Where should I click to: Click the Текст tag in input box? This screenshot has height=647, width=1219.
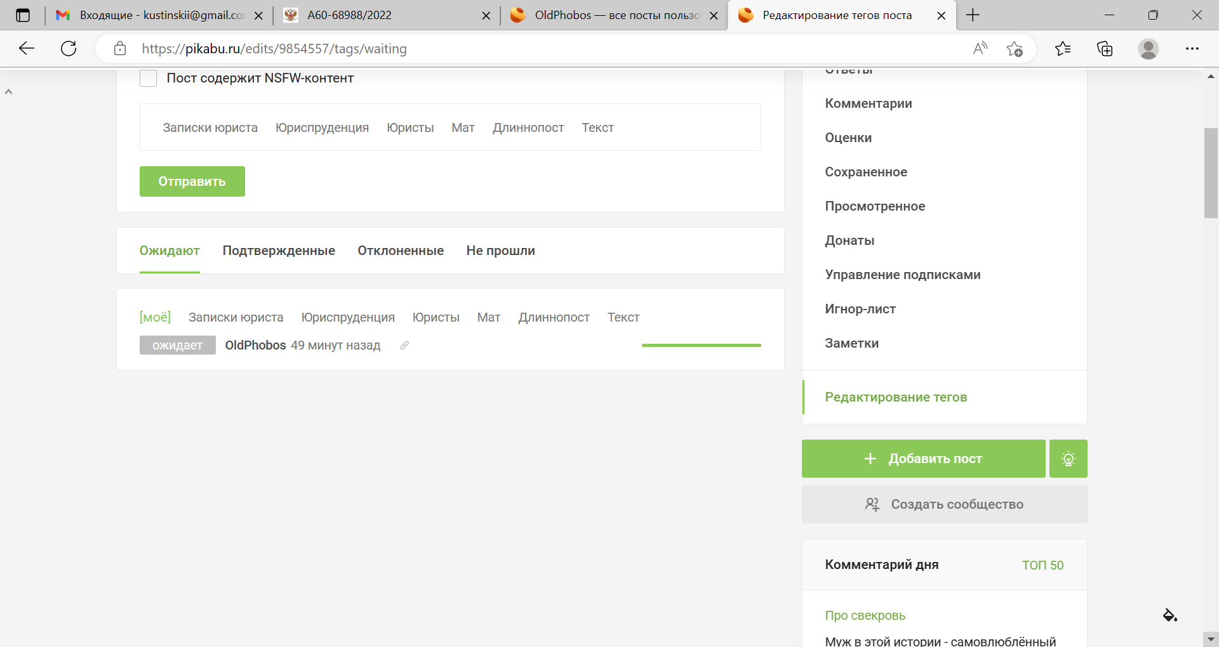pos(597,127)
